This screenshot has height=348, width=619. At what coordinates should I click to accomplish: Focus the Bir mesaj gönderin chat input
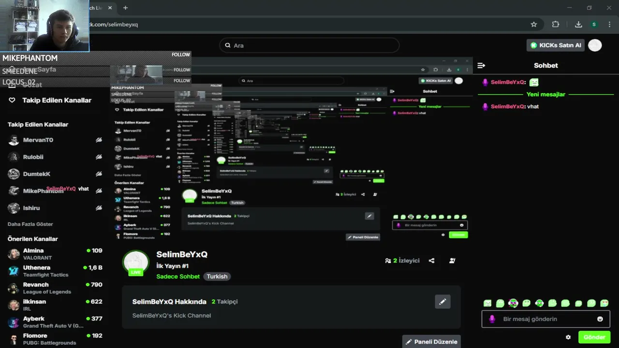coord(545,319)
